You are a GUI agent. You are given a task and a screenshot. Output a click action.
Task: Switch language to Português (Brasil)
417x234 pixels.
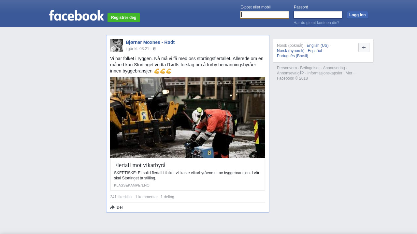click(293, 56)
